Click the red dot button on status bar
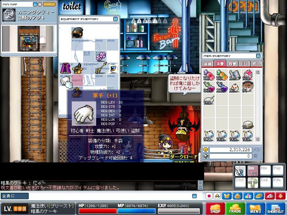 pyautogui.click(x=209, y=196)
